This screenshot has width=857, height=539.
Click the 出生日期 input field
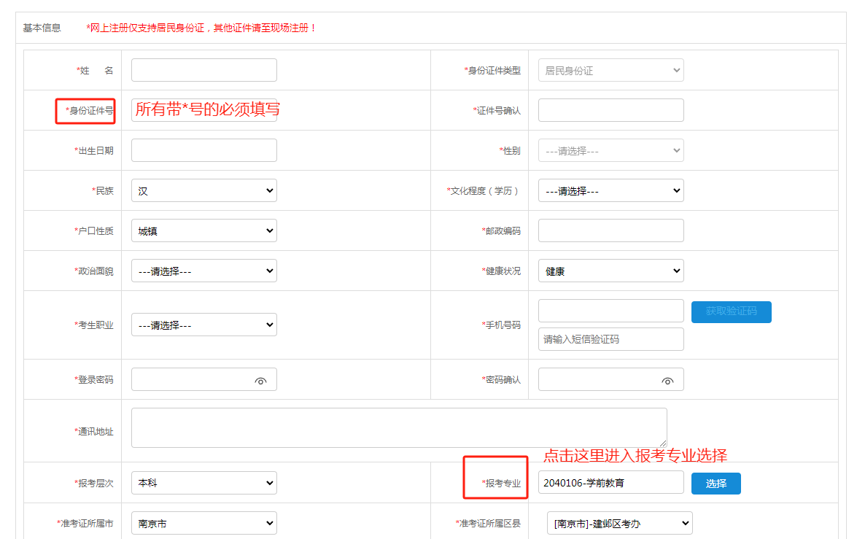203,150
